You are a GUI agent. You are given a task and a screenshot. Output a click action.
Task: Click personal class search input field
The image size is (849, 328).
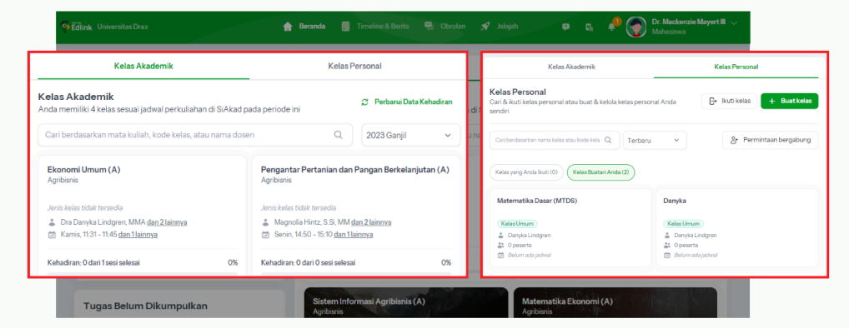coord(555,140)
